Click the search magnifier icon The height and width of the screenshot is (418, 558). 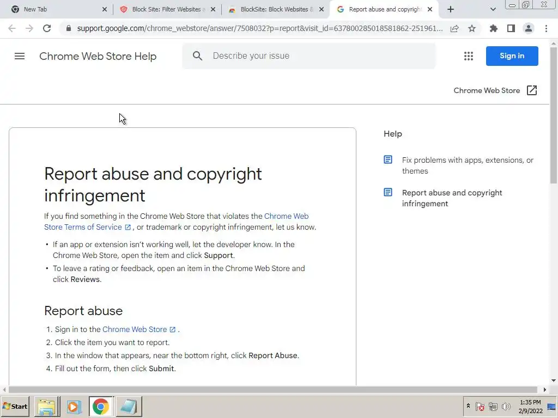tap(197, 56)
